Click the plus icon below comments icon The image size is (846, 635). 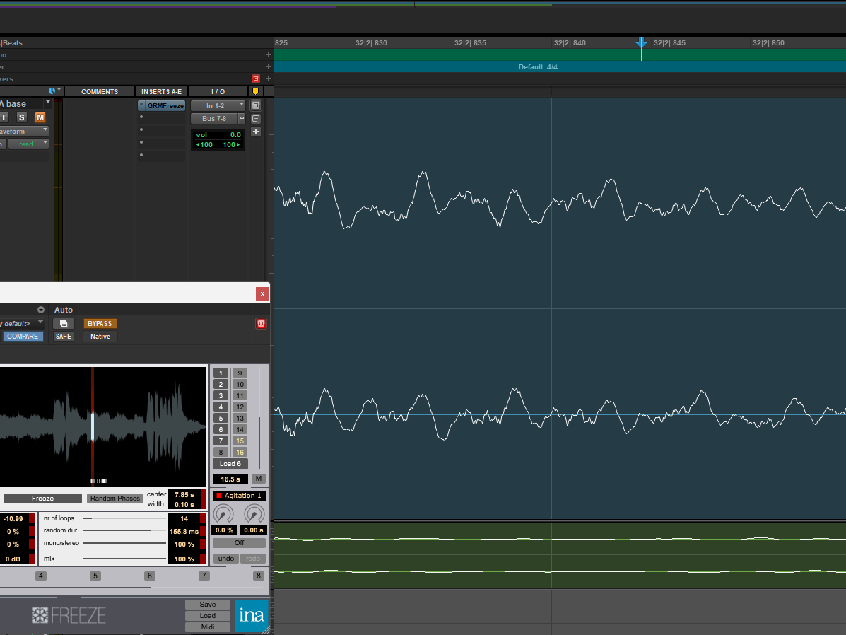coord(256,132)
